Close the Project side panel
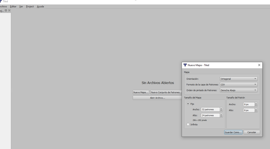The width and height of the screenshot is (270, 149). (x=9, y=10)
